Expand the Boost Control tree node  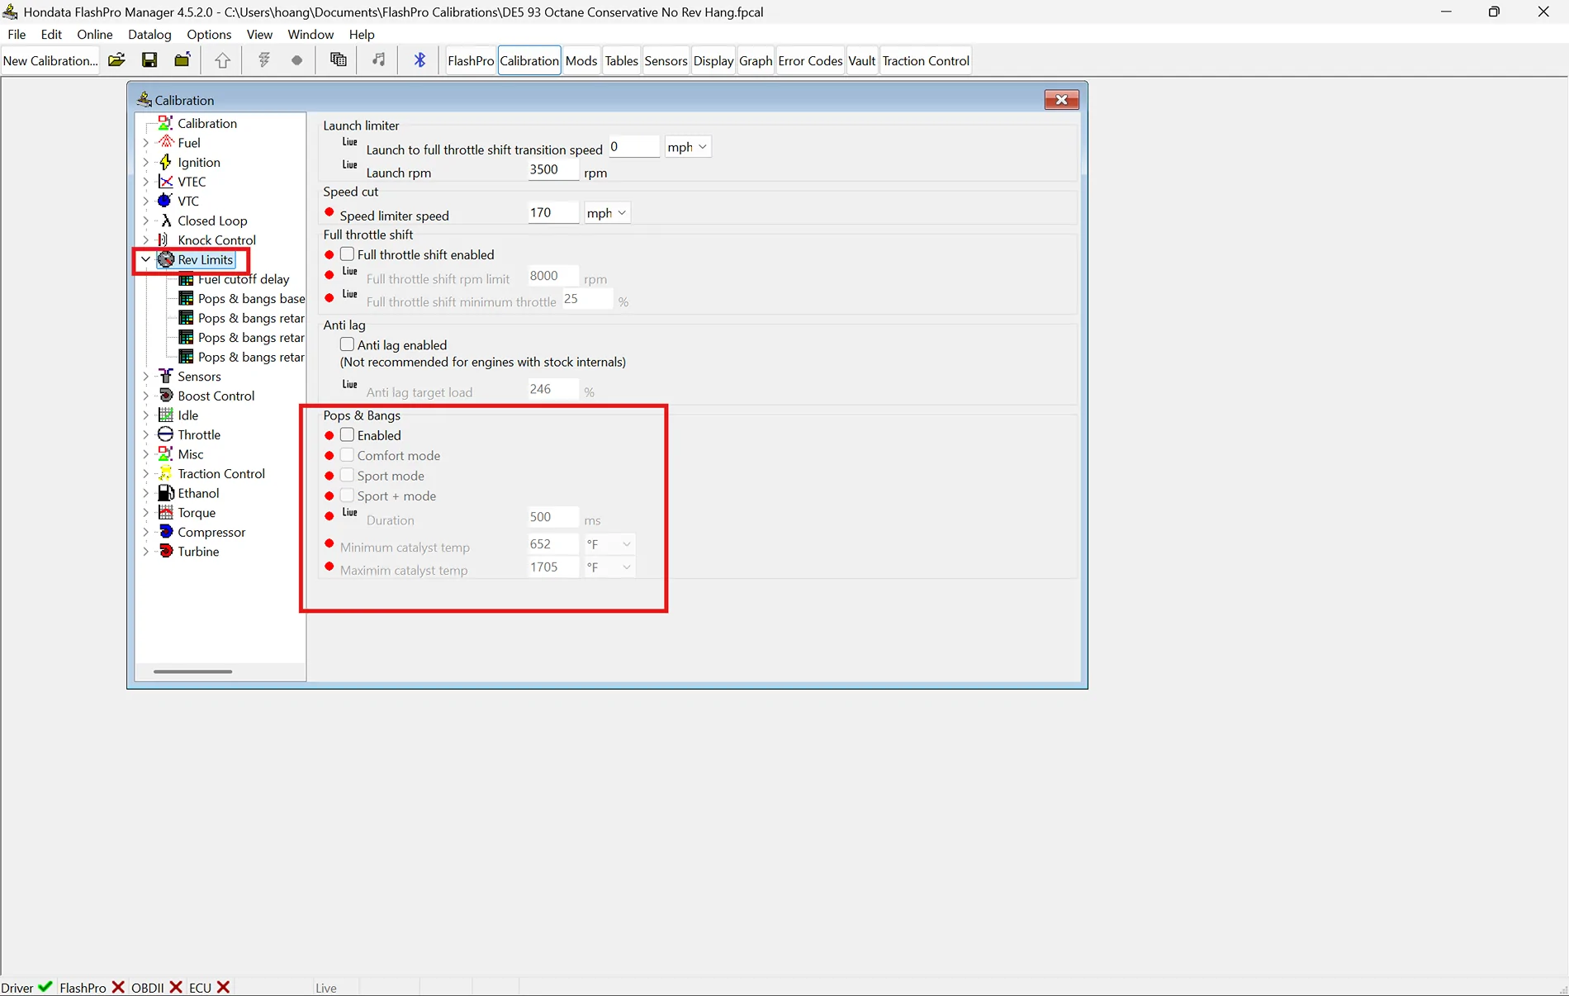(146, 396)
